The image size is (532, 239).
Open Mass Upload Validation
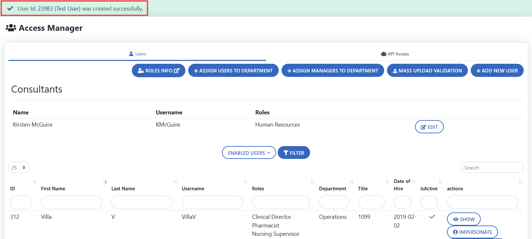click(x=427, y=70)
